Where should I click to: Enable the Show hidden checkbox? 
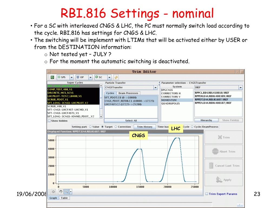49,121
